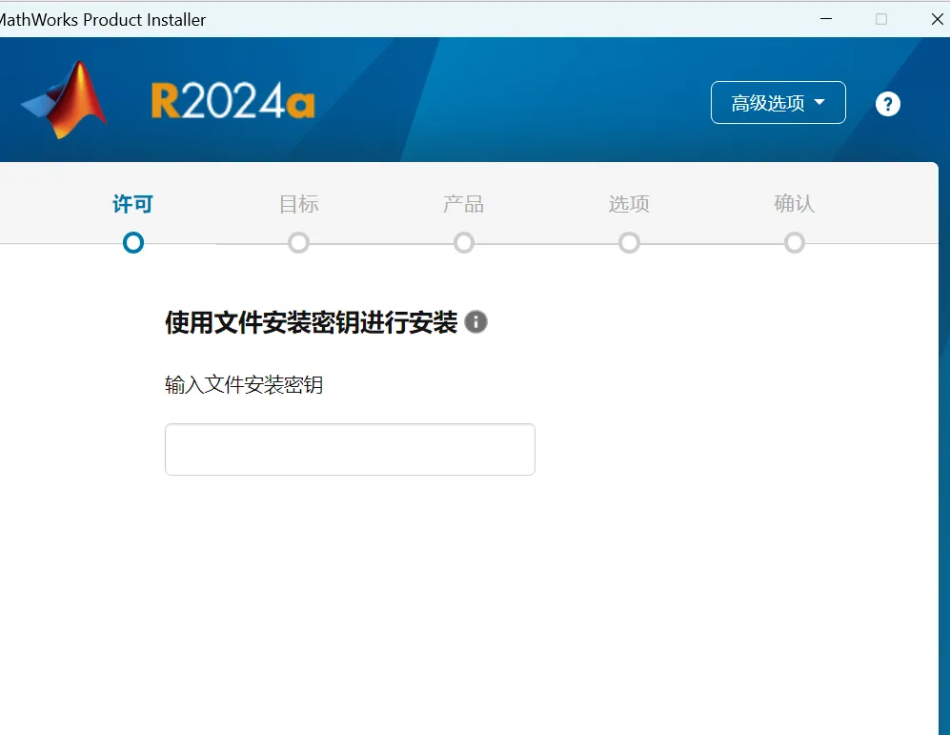Click the help question mark icon
Screen dimensions: 950x735
tap(888, 104)
